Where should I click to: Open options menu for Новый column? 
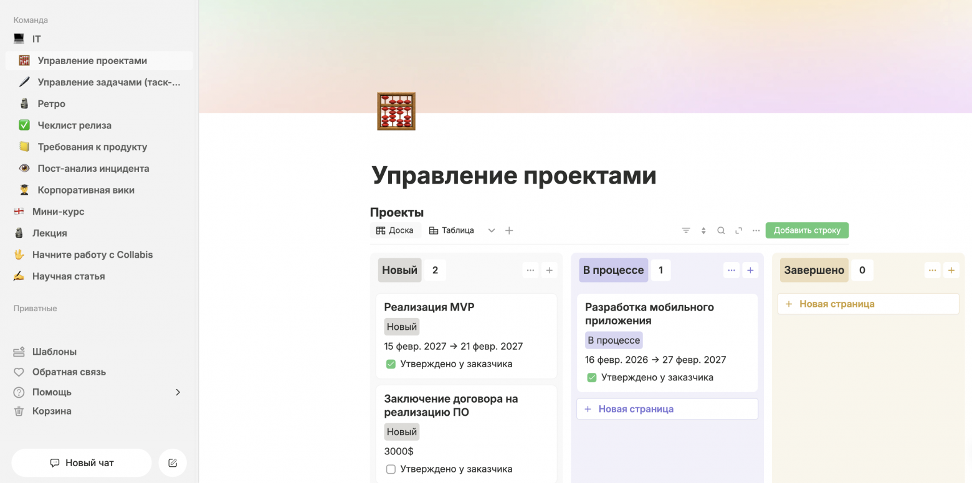click(x=530, y=270)
